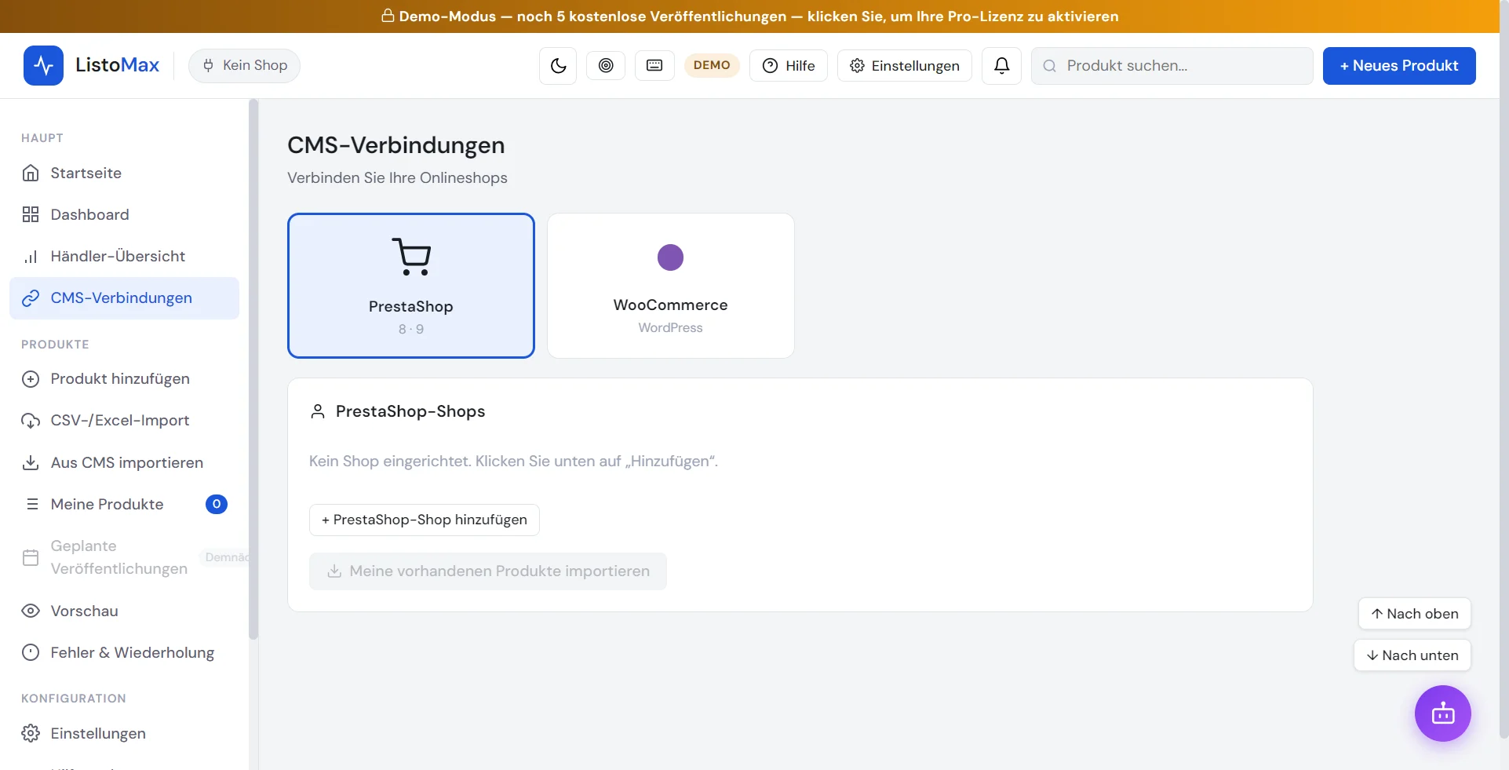Click the + Neues Produkt button
The width and height of the screenshot is (1509, 770).
click(1399, 66)
